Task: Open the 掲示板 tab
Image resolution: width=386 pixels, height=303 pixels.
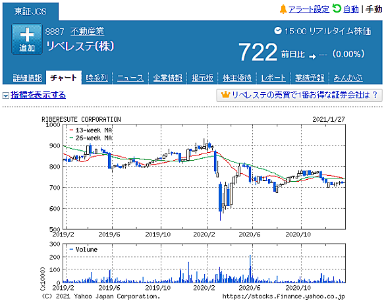Action: pos(202,78)
